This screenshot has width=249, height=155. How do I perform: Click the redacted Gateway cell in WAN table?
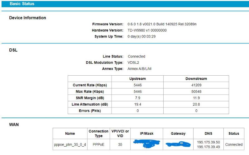[x=178, y=145]
